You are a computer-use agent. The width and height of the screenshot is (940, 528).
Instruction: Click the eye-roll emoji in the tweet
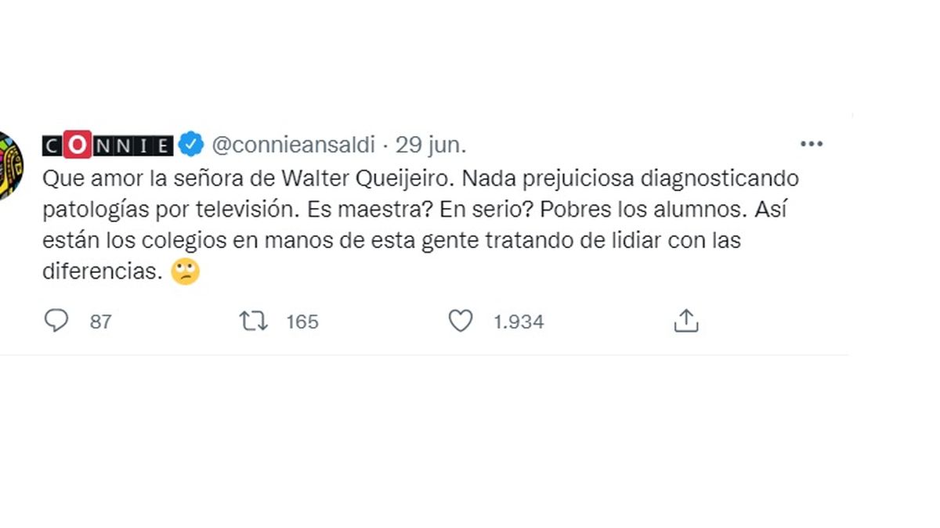pyautogui.click(x=186, y=271)
